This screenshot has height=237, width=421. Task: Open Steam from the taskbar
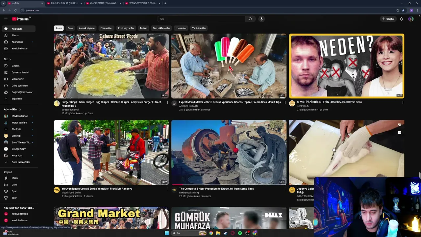225,233
